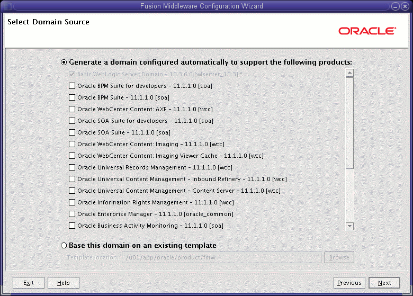Click the product list scroll down arrow
413x296 pixels.
(349, 226)
